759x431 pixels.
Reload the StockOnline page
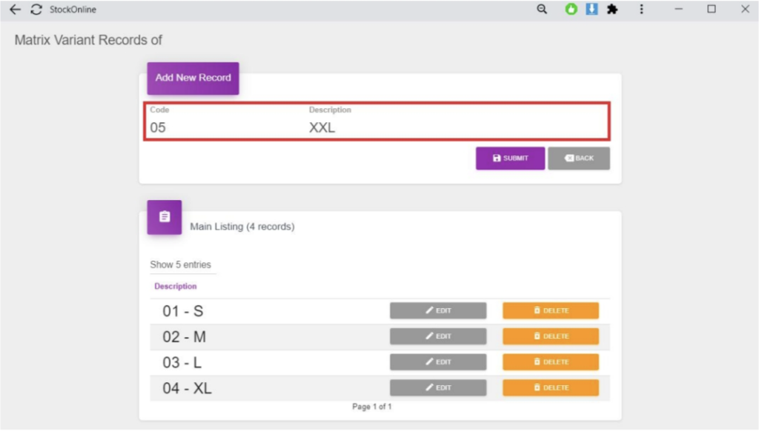[36, 10]
